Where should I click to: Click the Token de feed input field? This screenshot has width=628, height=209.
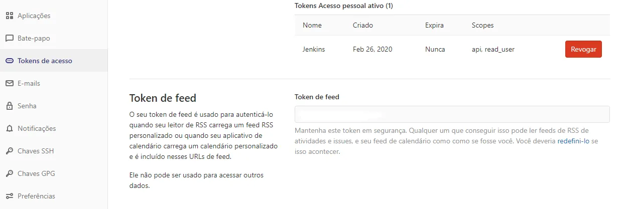452,114
